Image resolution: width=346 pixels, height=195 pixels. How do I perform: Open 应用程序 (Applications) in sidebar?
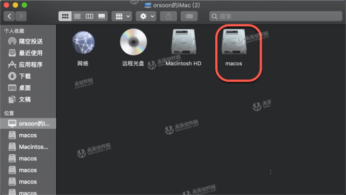tap(28, 65)
